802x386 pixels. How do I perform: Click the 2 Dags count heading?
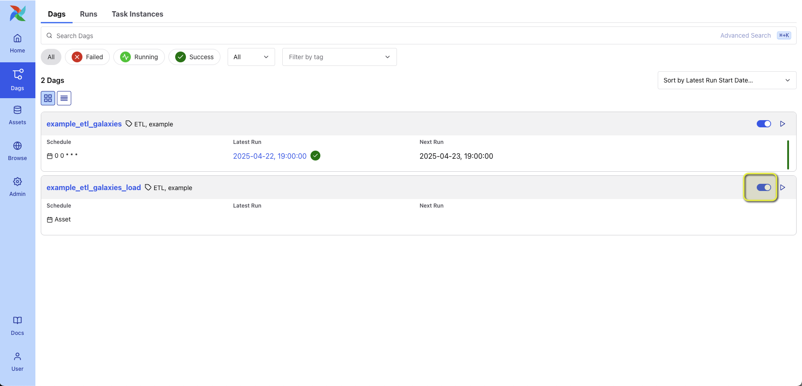[x=52, y=80]
